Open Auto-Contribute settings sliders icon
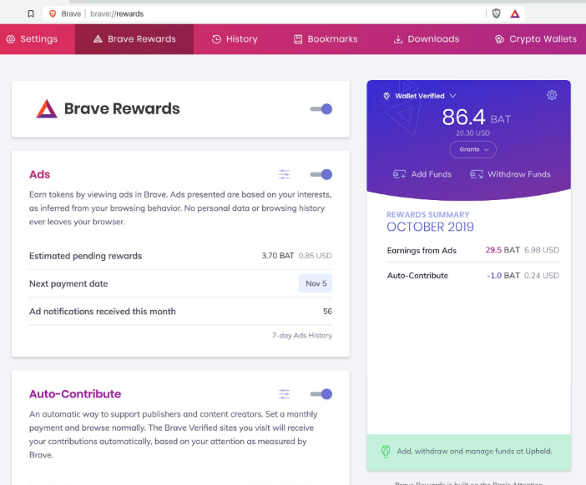Viewport: 586px width, 485px height. point(284,394)
